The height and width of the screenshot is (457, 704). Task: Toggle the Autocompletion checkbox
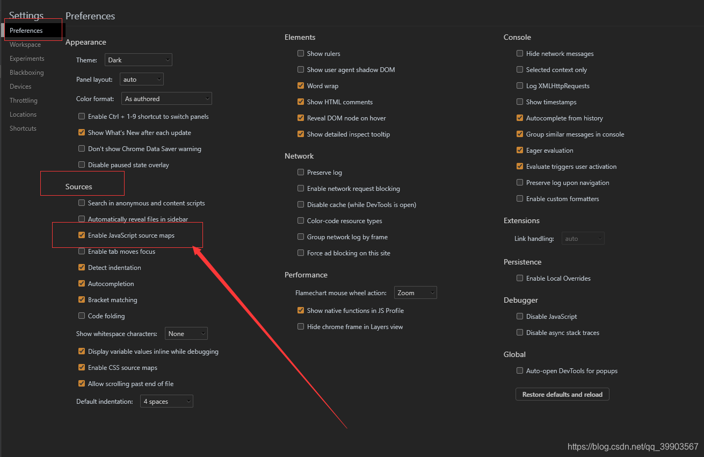click(82, 283)
